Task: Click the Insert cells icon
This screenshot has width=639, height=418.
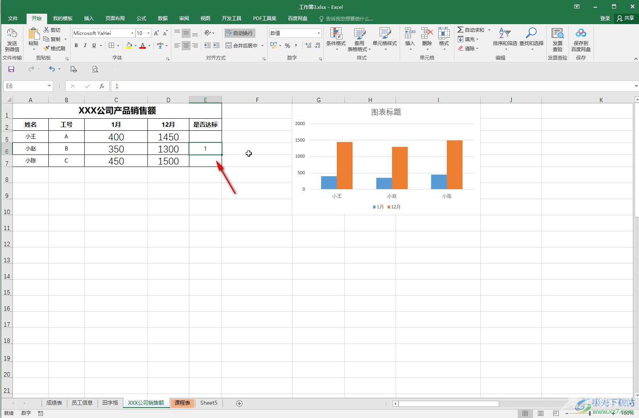Action: click(x=410, y=34)
